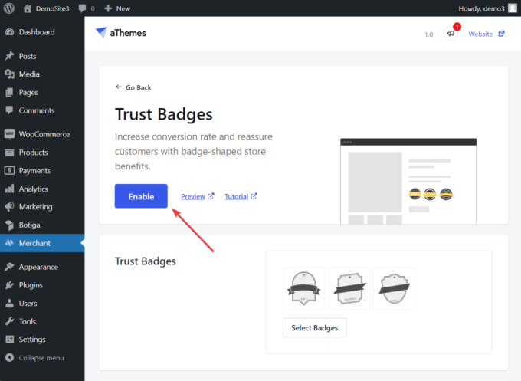Select second trust badge thumbnail

[349, 288]
